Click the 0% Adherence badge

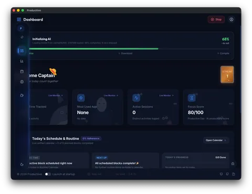click(x=91, y=138)
